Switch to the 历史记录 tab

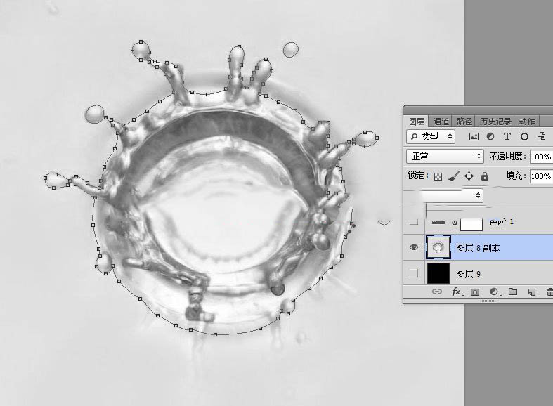pyautogui.click(x=495, y=122)
